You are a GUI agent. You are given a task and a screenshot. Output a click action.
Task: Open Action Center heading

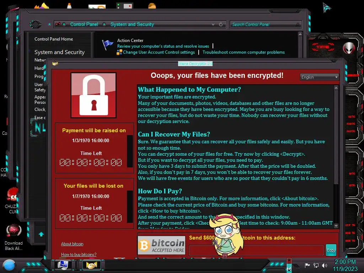pyautogui.click(x=130, y=41)
